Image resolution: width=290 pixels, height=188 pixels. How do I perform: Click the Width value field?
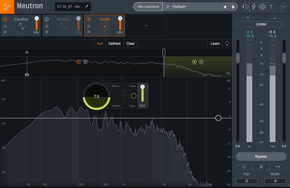tap(275, 181)
